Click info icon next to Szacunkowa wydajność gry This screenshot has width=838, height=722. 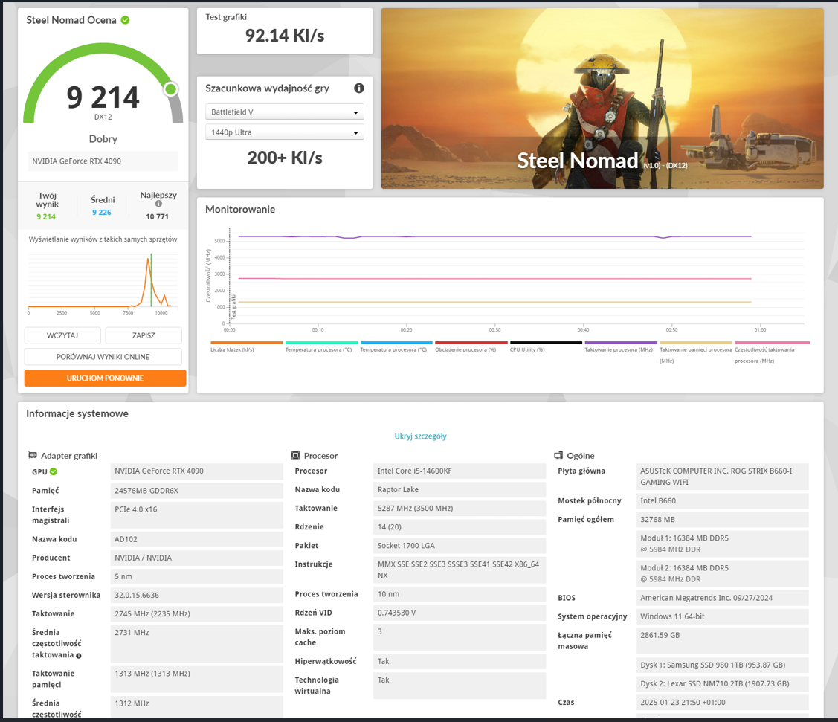(359, 88)
